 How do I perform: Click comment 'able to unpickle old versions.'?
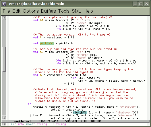point(65,101)
